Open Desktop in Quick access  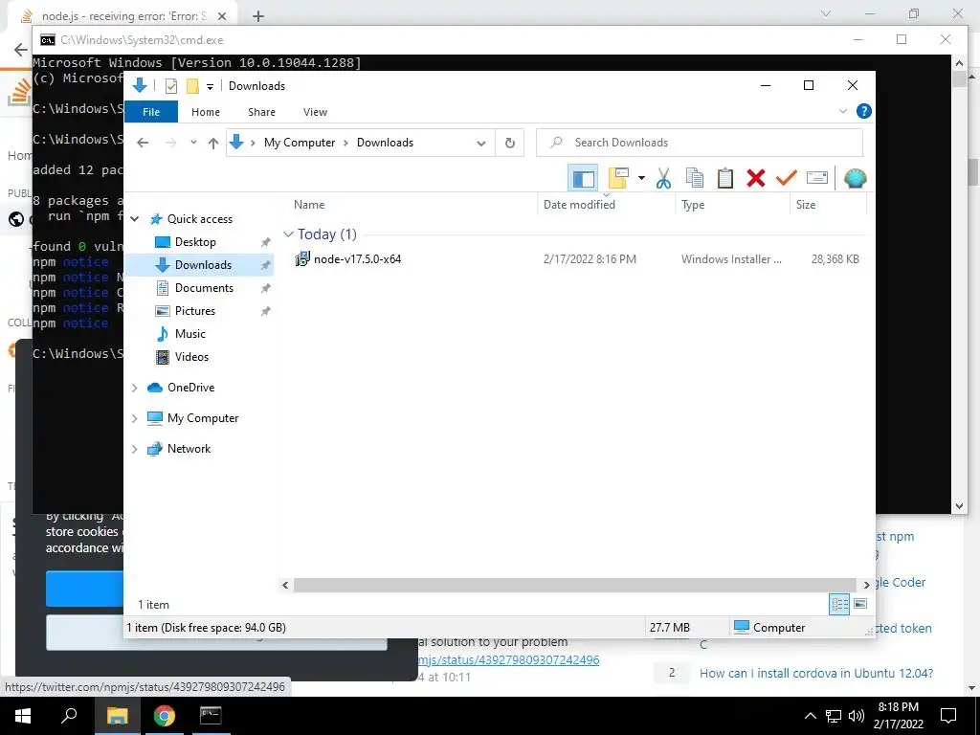195,242
